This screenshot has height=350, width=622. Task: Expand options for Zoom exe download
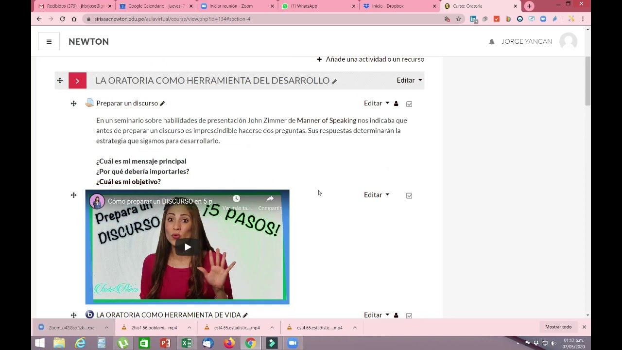coord(106,328)
